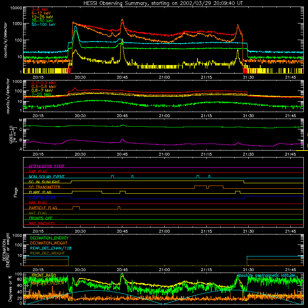The width and height of the screenshot is (308, 308).
Task: Select the REAR_DEC_WEIGHT legend label
Action: [x=47, y=253]
